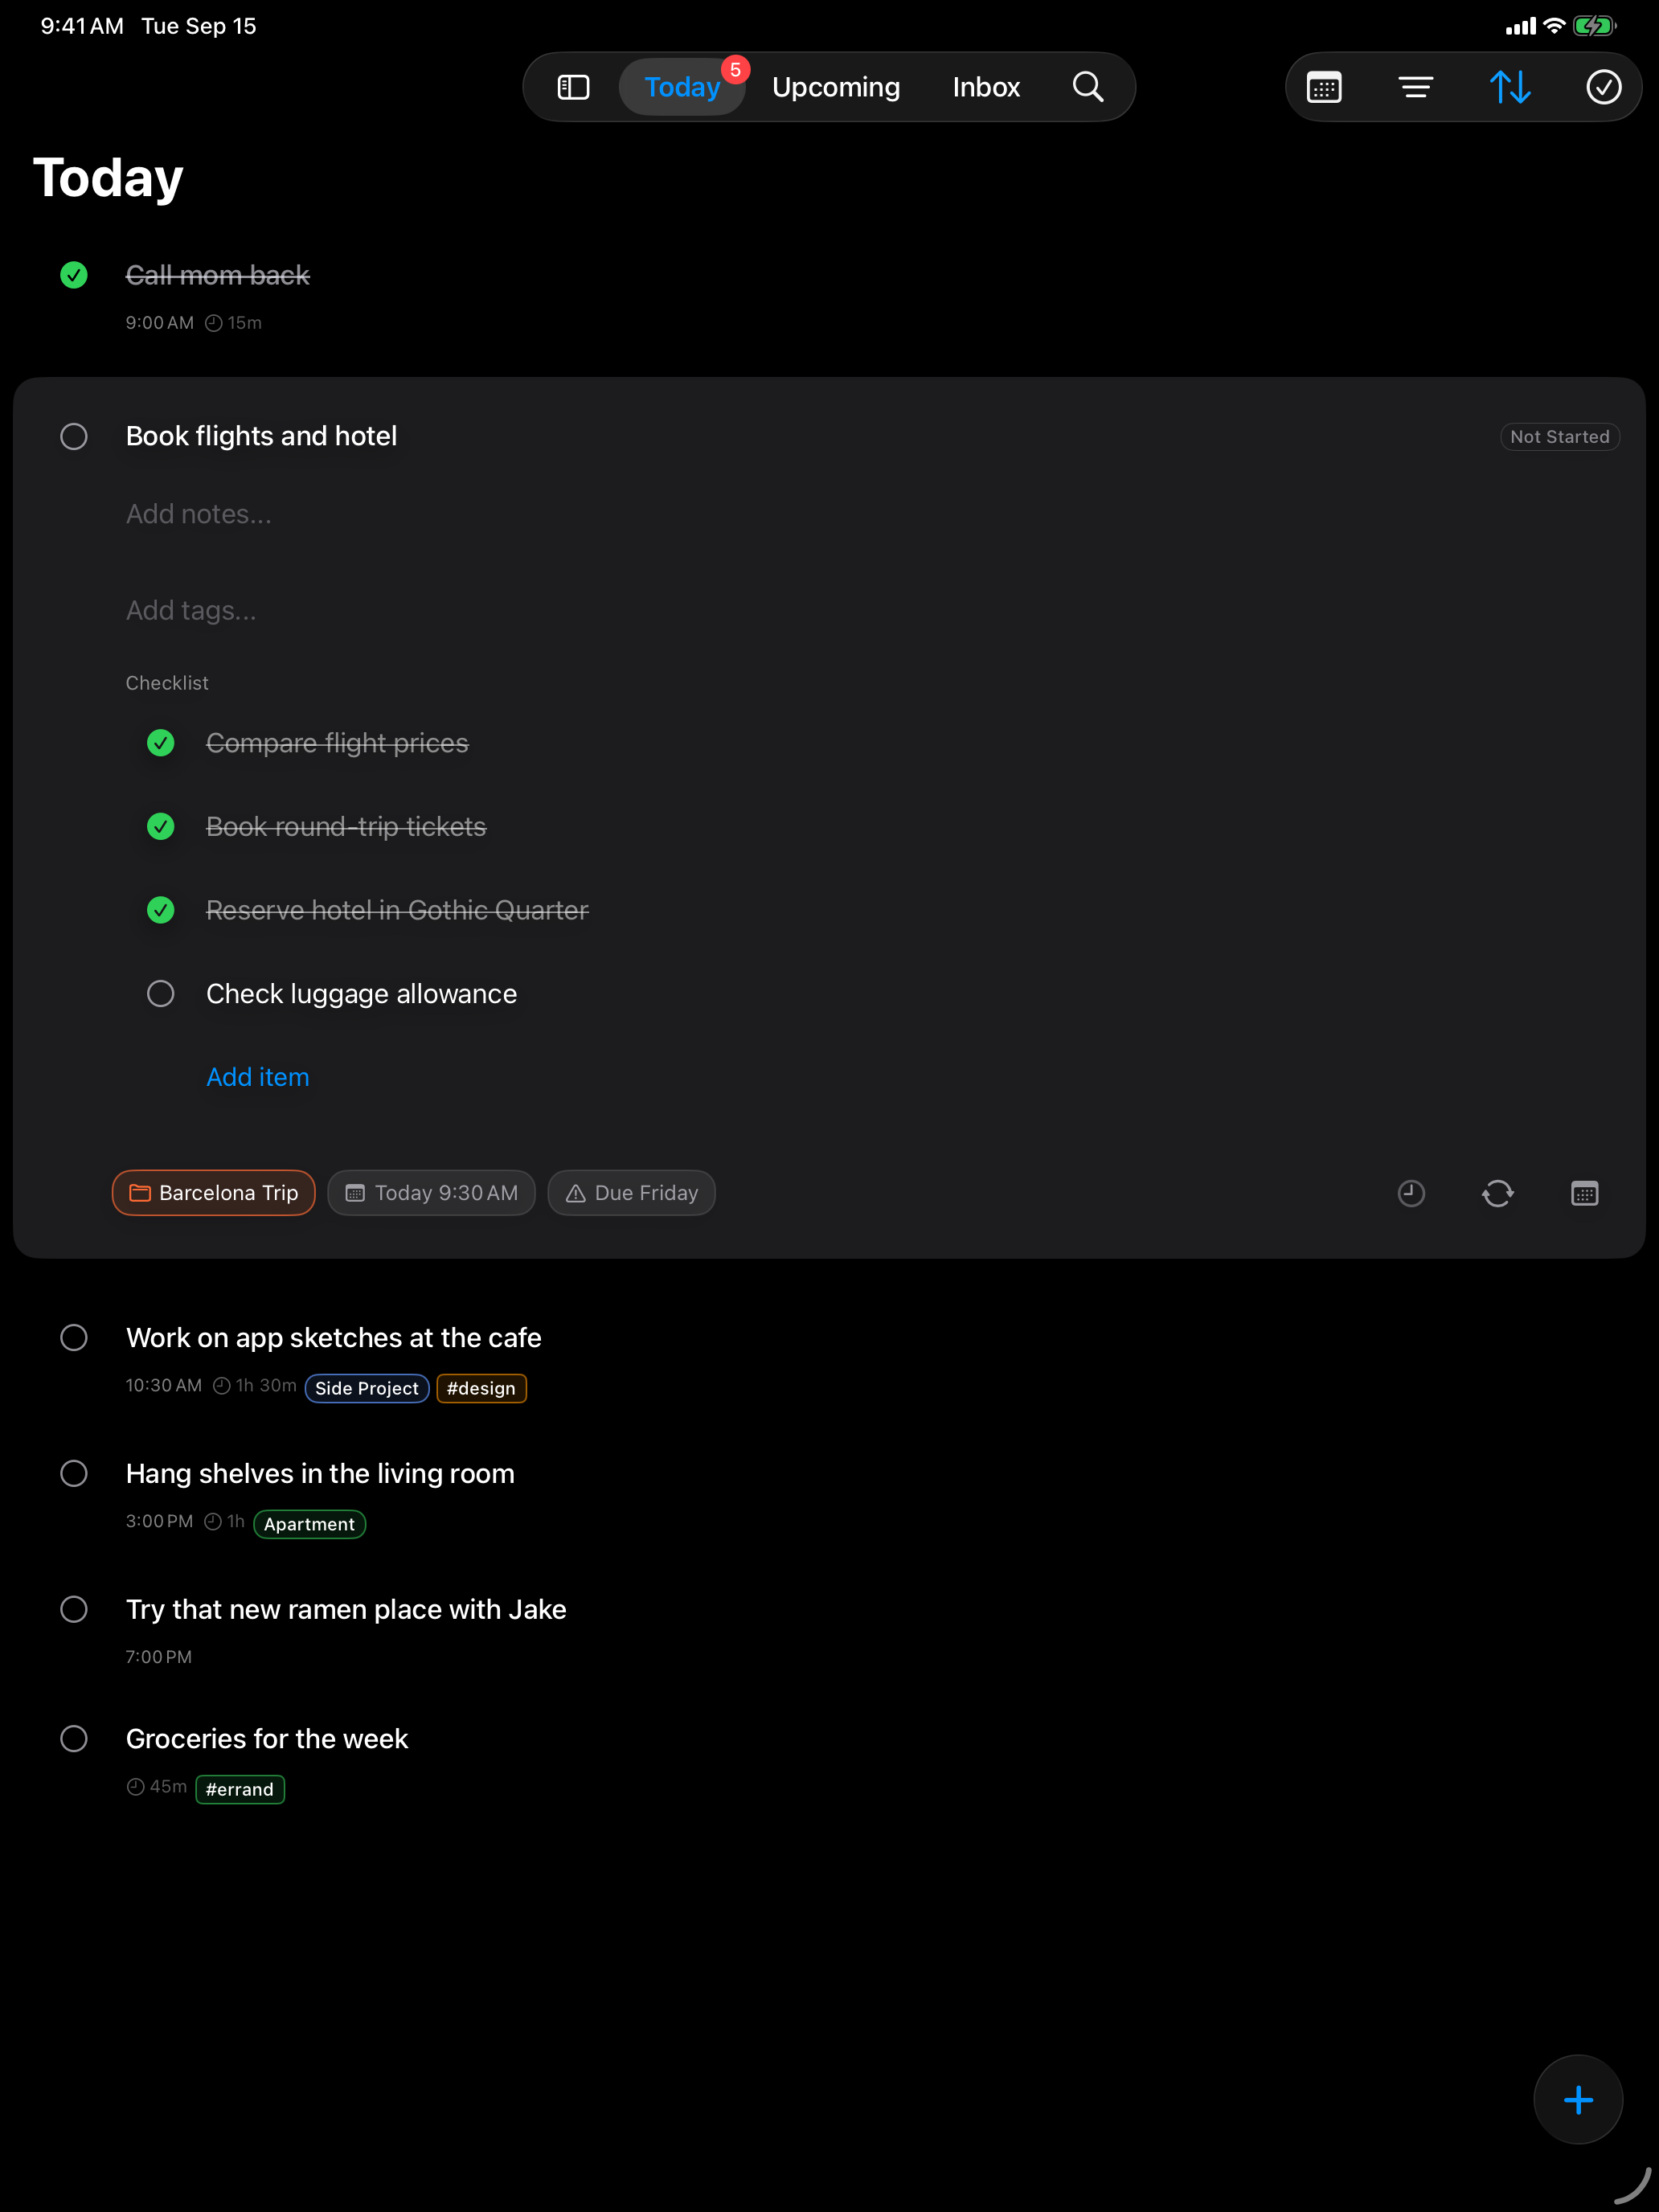The width and height of the screenshot is (1659, 2212).
Task: Mark Groceries for the week complete
Action: [74, 1738]
